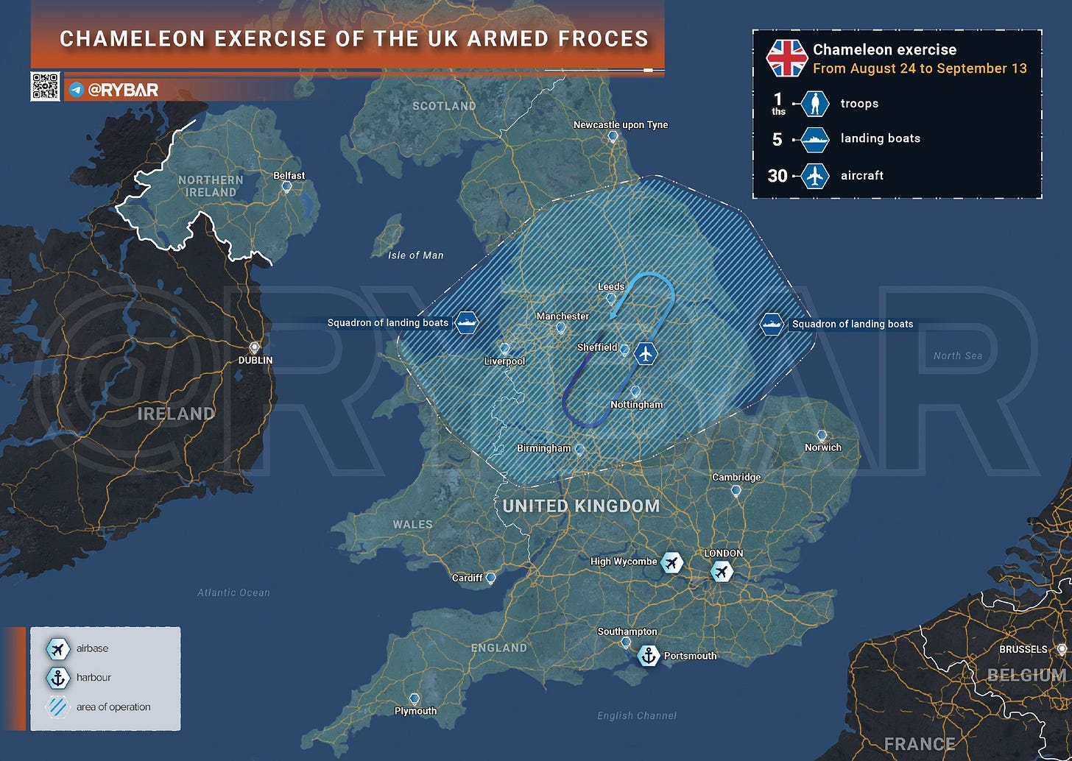This screenshot has height=761, width=1072.
Task: Click the 'ENGLAND' map label
Action: click(499, 648)
